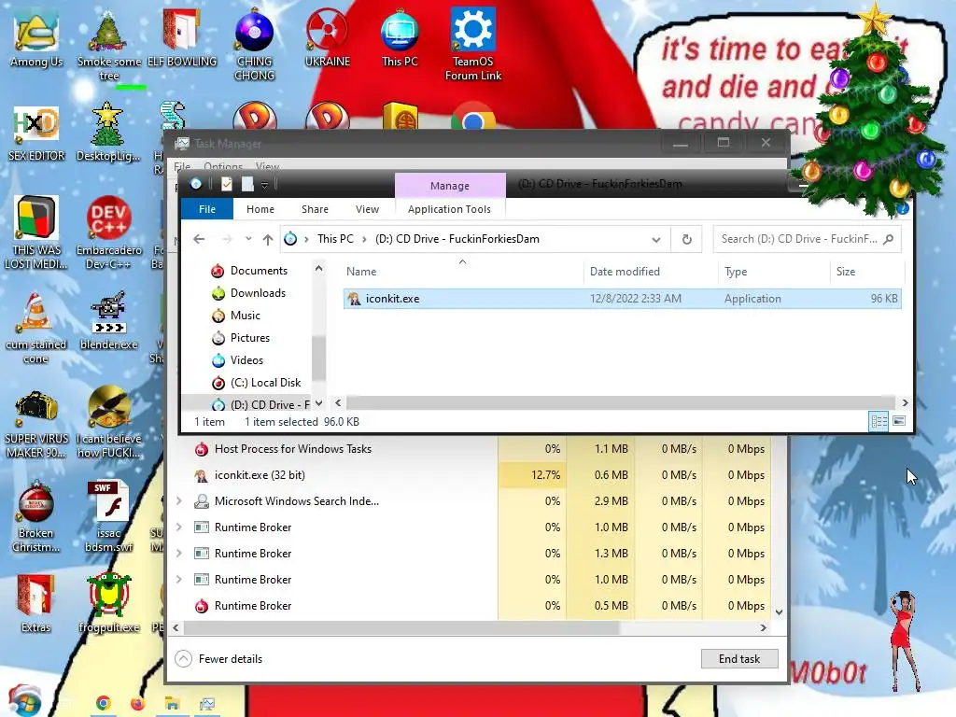This screenshot has height=717, width=956.
Task: Switch to the Share ribbon tab
Action: [315, 209]
